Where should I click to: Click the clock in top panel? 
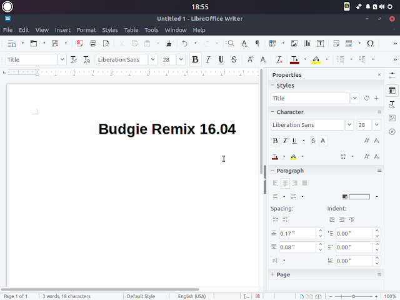tap(200, 7)
